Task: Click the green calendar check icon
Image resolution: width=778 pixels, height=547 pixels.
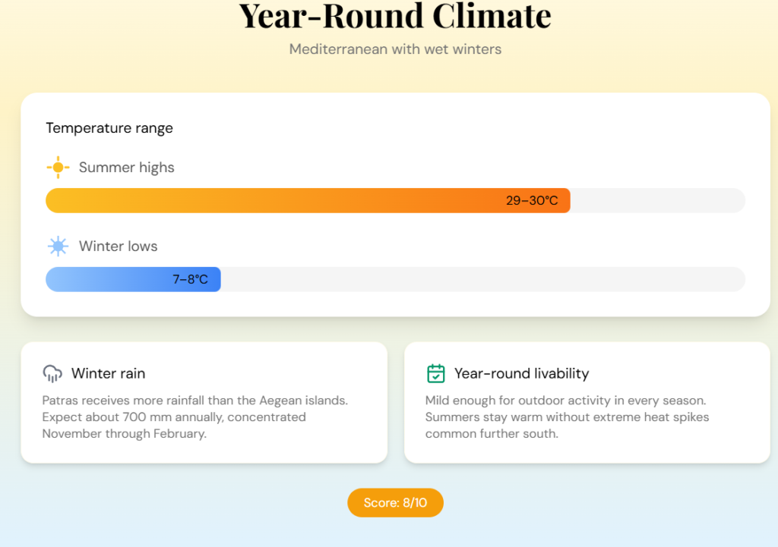Action: pos(435,373)
